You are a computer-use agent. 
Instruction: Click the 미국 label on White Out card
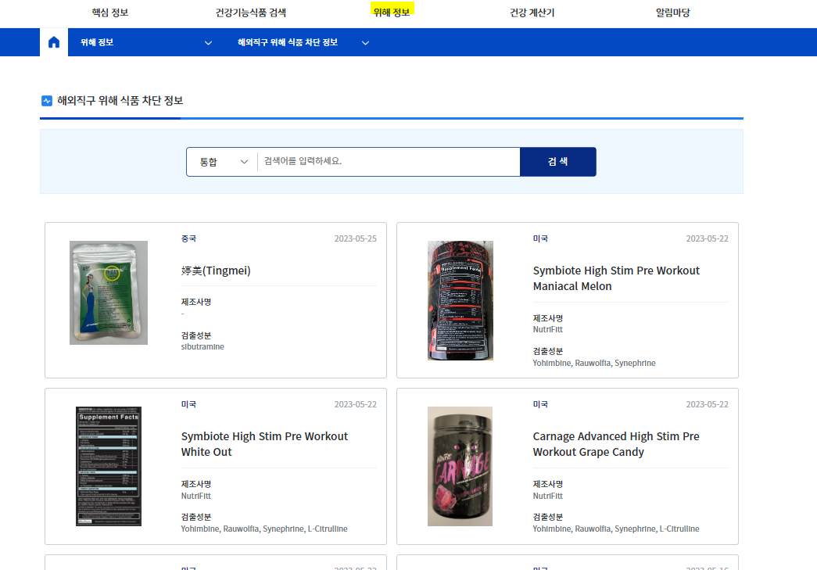pos(188,404)
